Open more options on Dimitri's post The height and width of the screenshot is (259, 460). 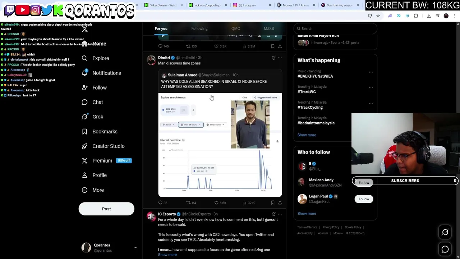[x=280, y=58]
